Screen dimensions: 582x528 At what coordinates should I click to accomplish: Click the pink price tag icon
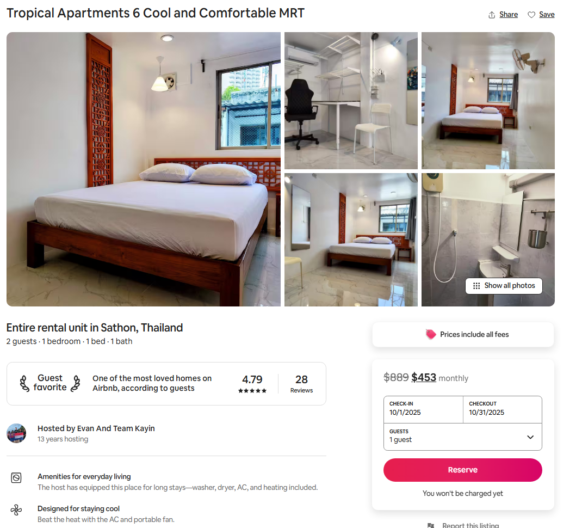431,334
